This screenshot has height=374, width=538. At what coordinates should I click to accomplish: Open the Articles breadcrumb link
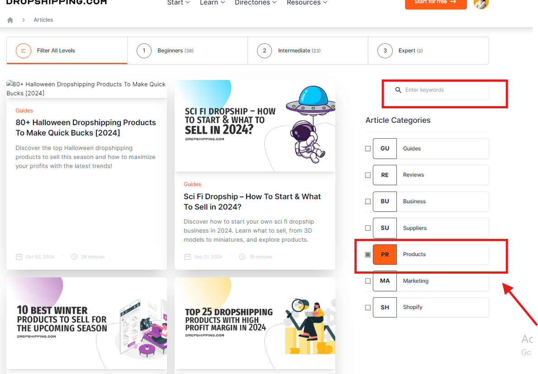(x=43, y=20)
